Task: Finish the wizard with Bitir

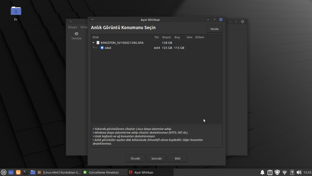Action: [x=178, y=158]
